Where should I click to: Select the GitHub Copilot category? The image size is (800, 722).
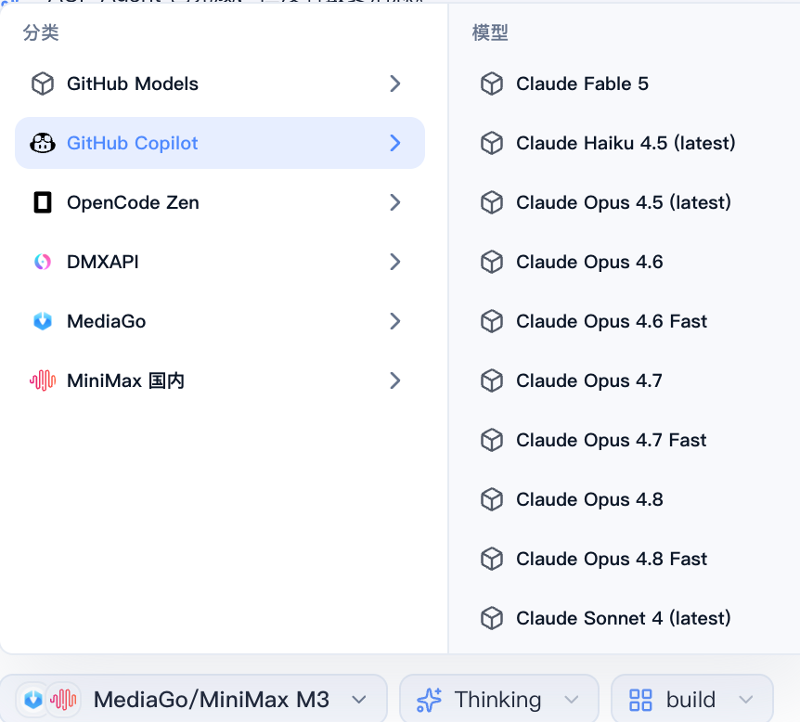coord(220,143)
